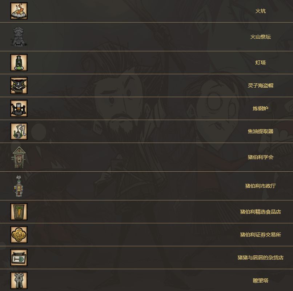Viewport: 293px width, 291px height.
Task: Select the stone watchtower icon
Action: [19, 280]
